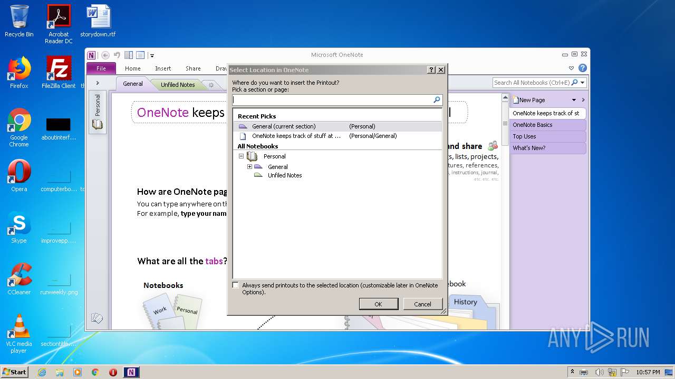Image resolution: width=675 pixels, height=379 pixels.
Task: Click the CCleaner desktop icon
Action: 19,279
